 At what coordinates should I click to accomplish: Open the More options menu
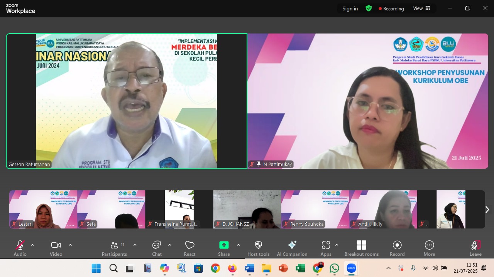pos(429,248)
